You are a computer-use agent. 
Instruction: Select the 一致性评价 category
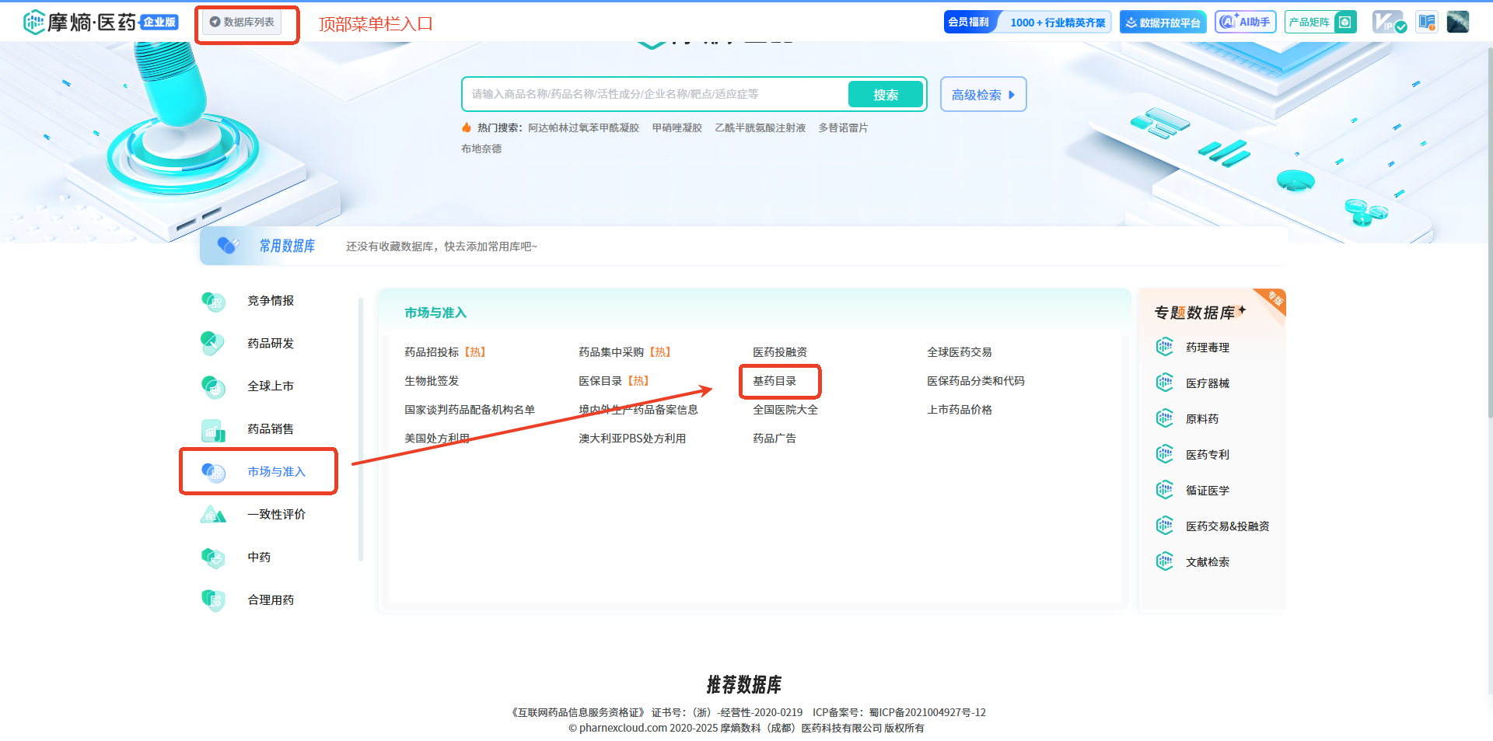tap(276, 515)
